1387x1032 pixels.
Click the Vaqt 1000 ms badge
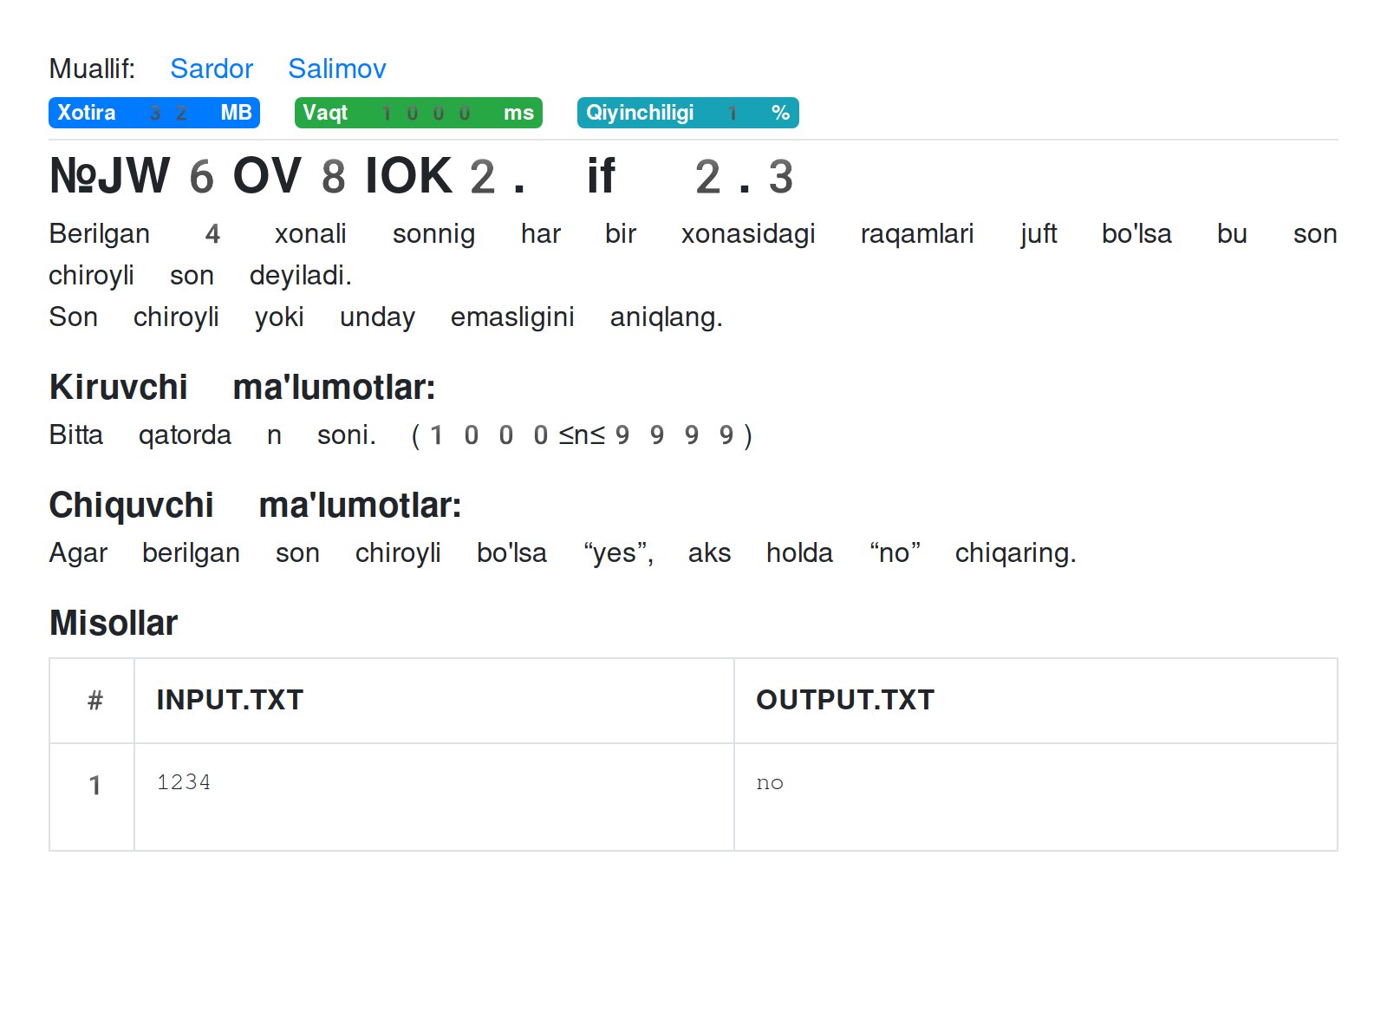click(419, 113)
